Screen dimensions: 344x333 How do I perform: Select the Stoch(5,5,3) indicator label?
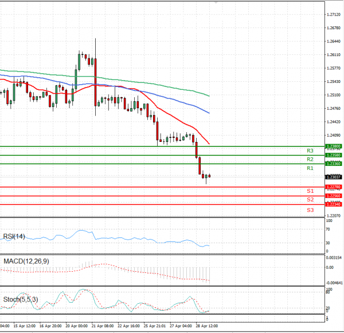(x=20, y=299)
